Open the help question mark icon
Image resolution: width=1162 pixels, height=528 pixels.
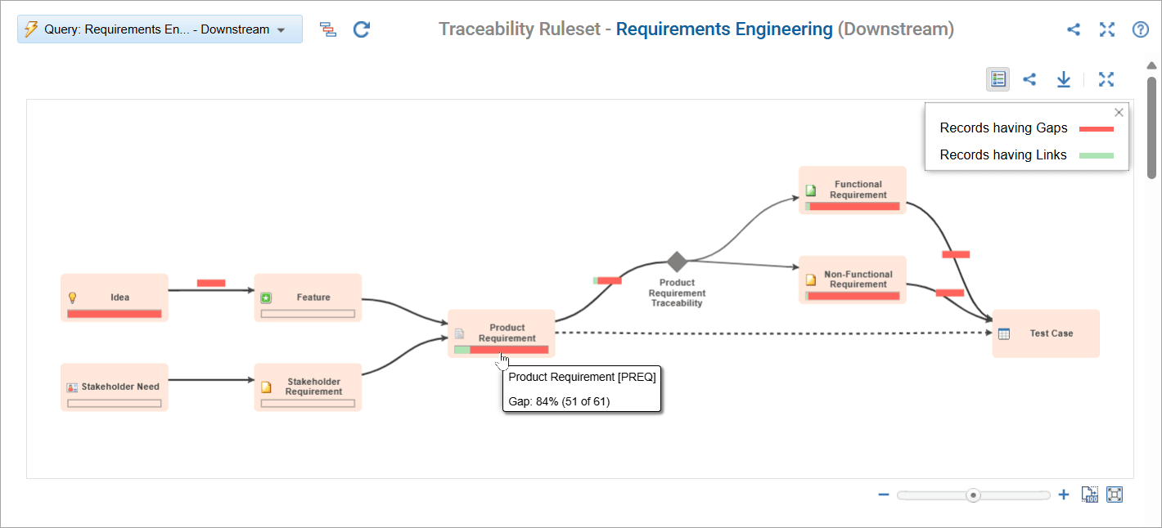point(1140,29)
